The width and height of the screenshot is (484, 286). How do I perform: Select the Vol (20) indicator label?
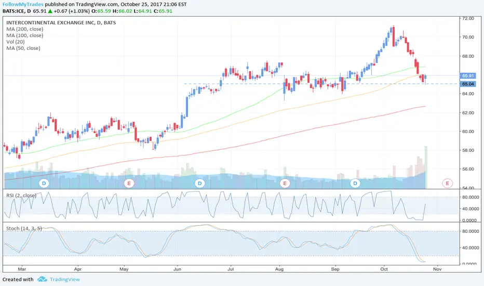[16, 42]
